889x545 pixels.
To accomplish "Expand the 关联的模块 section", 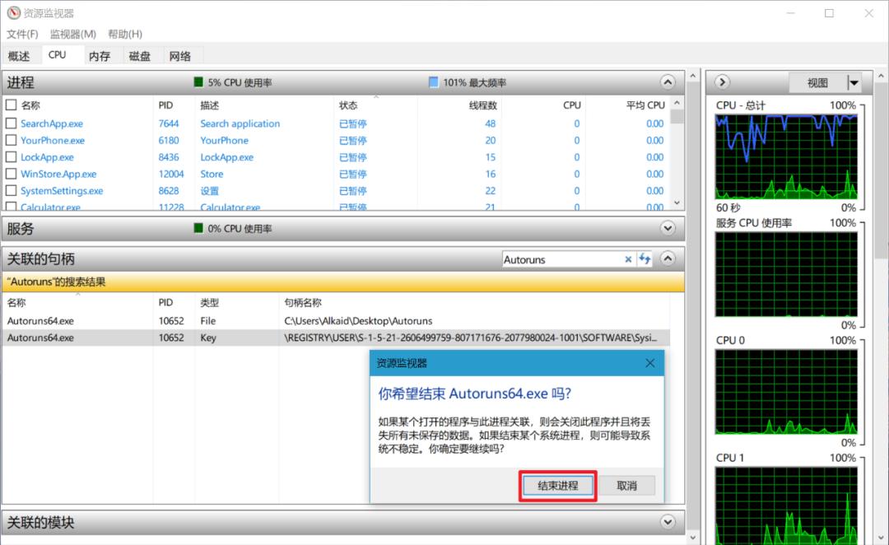I will 668,522.
